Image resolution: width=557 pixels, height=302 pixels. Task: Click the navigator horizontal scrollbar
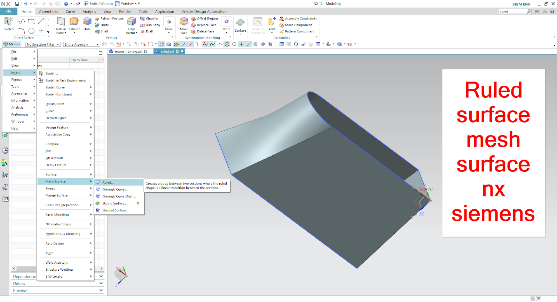[x=58, y=269]
